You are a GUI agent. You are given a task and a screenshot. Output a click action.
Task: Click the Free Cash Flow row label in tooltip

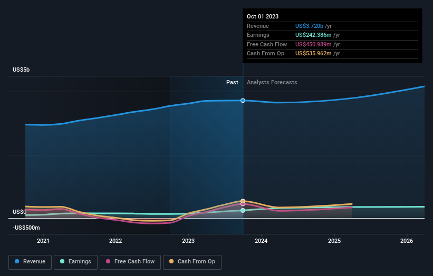coord(267,44)
